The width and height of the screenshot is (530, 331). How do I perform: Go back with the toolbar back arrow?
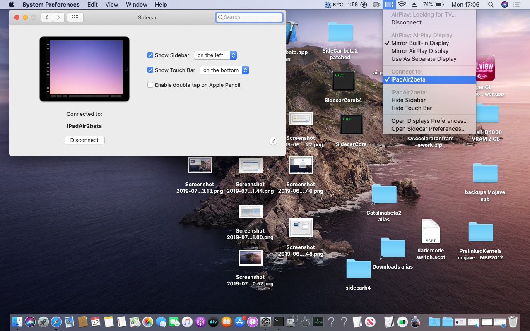point(47,17)
